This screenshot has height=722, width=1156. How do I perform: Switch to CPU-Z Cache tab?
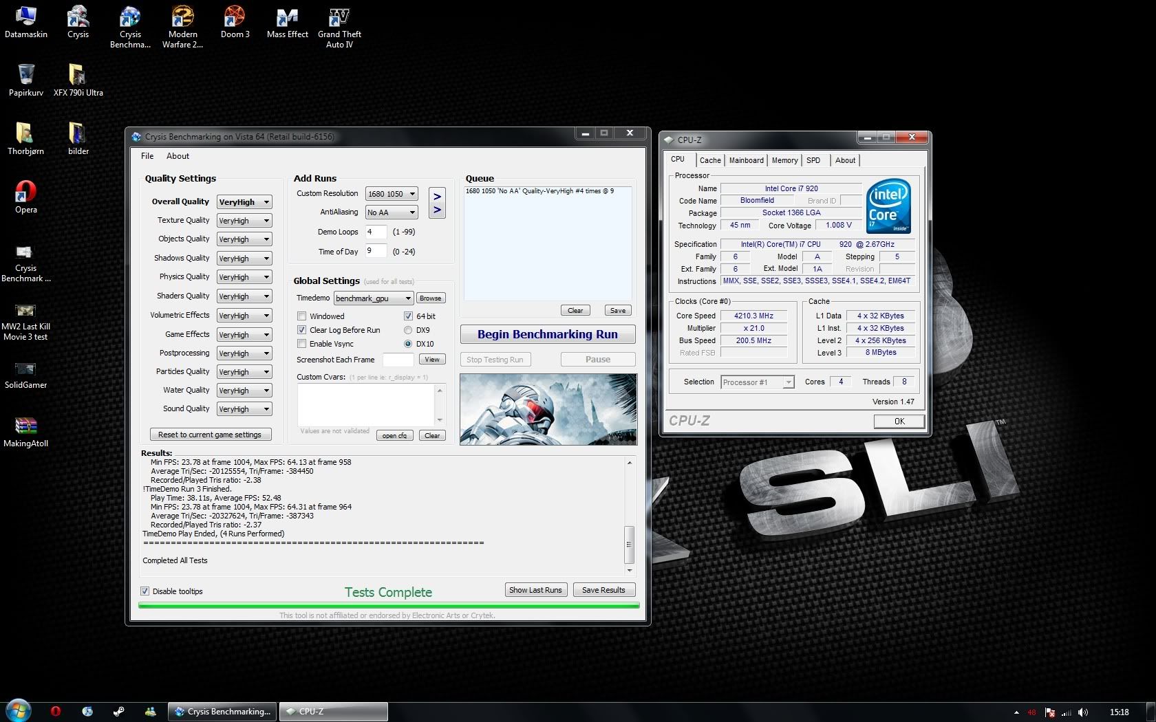(710, 160)
